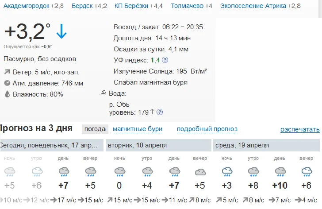Click the "среда, 19 апреля" day header
This screenshot has width=322, height=209.
pyautogui.click(x=242, y=145)
